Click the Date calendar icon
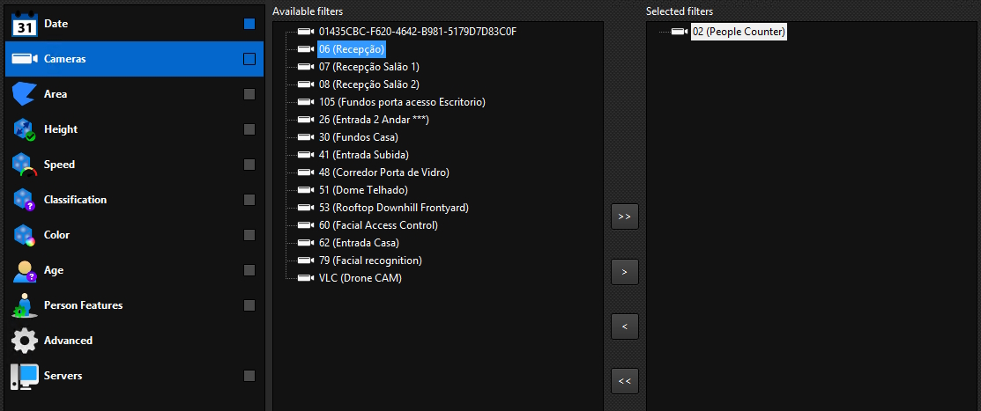981x411 pixels. tap(25, 24)
